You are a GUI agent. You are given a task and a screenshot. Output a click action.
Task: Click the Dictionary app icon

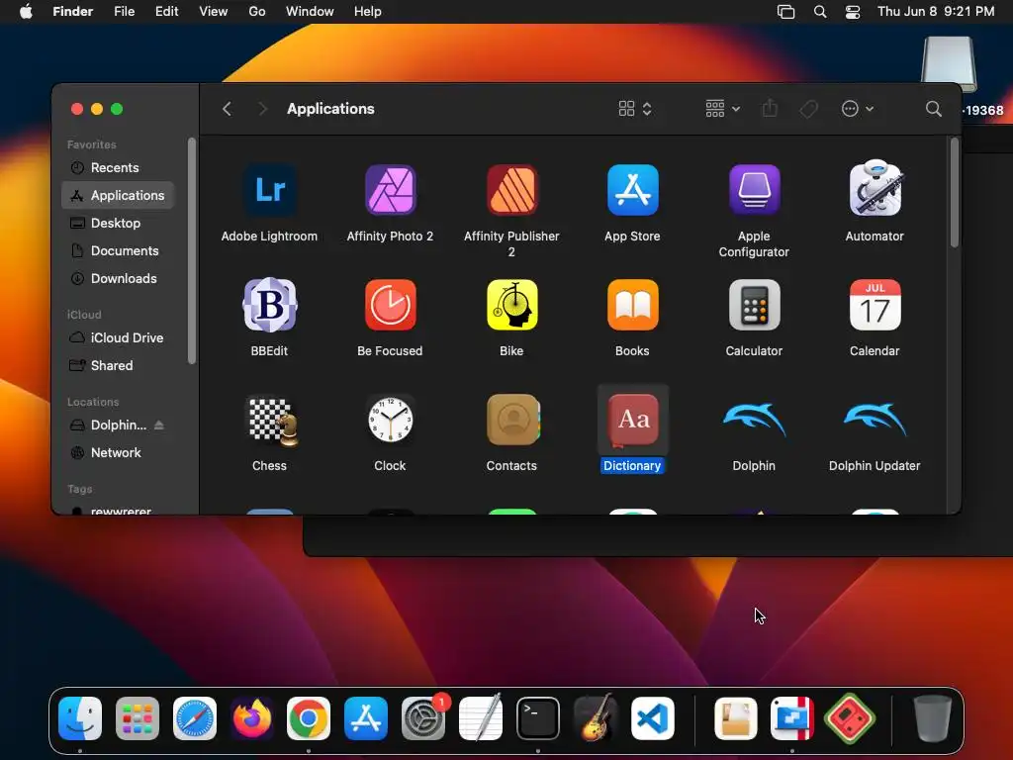(632, 420)
